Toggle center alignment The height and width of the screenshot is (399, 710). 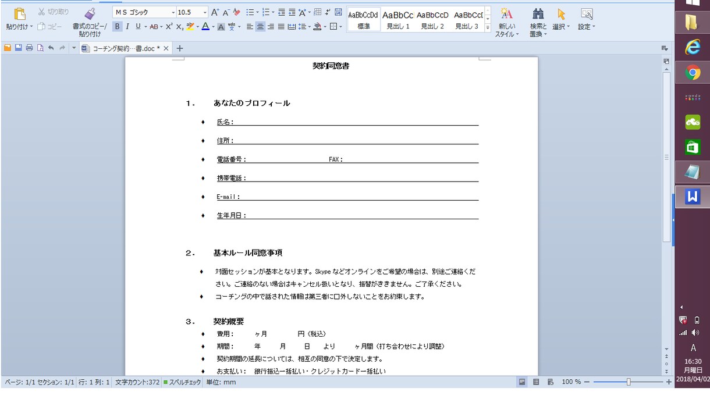point(260,26)
